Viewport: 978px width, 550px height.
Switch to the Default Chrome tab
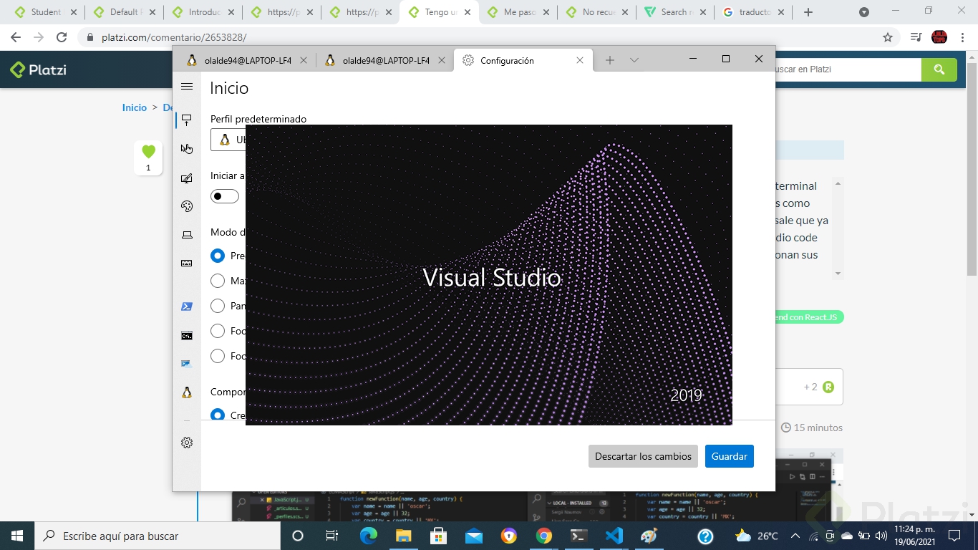[x=124, y=12]
